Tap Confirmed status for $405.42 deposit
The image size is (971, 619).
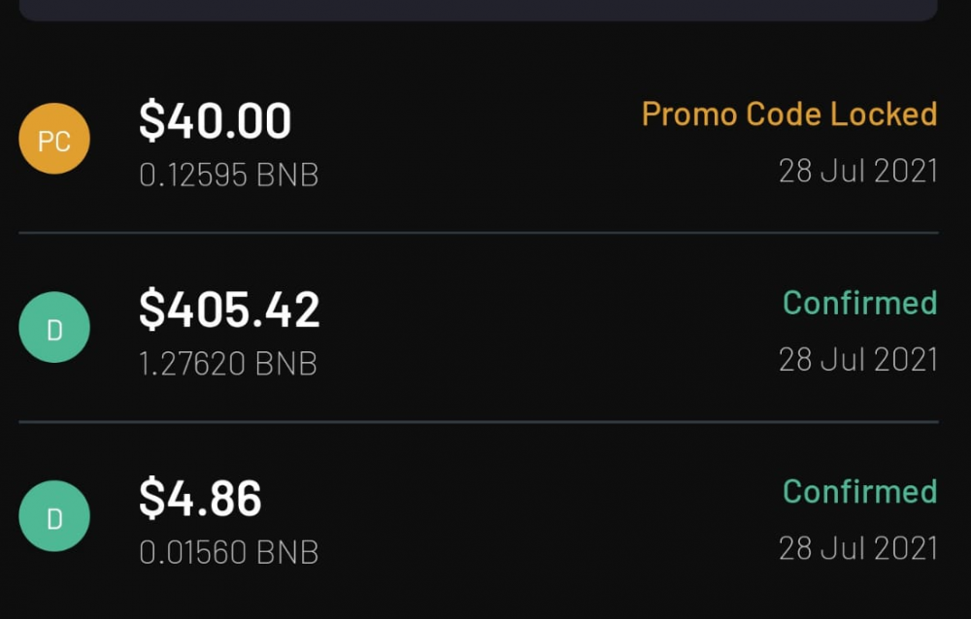click(859, 303)
